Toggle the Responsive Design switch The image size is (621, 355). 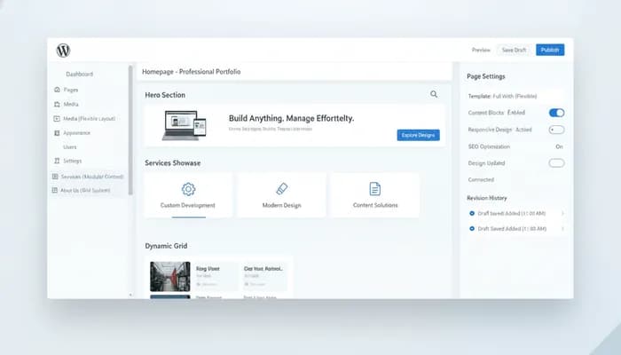pyautogui.click(x=556, y=130)
